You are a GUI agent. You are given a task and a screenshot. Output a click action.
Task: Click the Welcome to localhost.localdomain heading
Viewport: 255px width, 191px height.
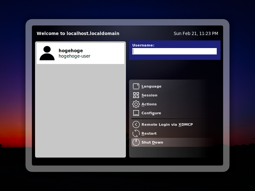pos(78,33)
